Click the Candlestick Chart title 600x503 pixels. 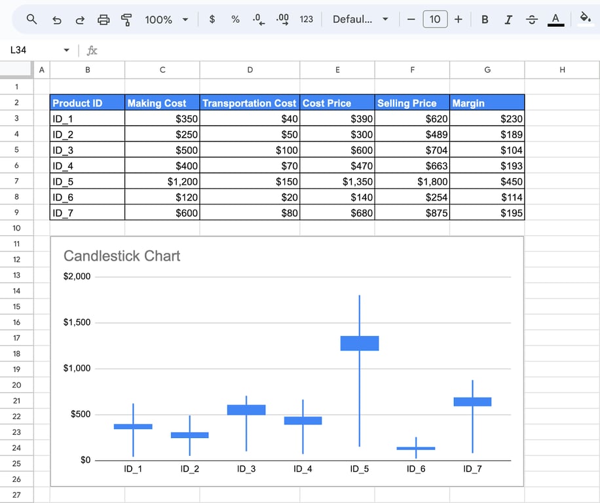[122, 256]
